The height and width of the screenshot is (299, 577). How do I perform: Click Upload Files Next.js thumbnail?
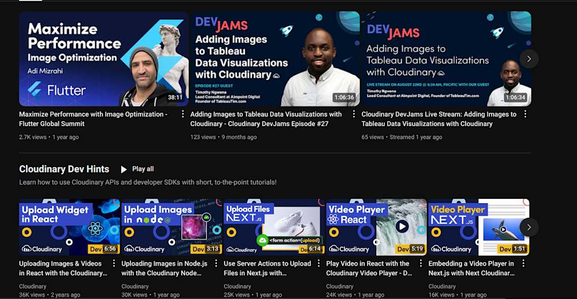pos(274,227)
